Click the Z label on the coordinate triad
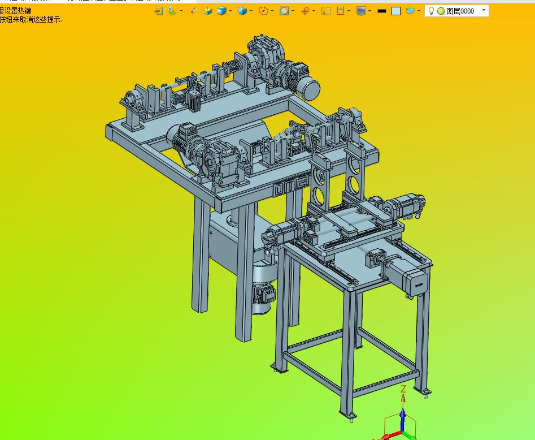The image size is (535, 440). [403, 389]
